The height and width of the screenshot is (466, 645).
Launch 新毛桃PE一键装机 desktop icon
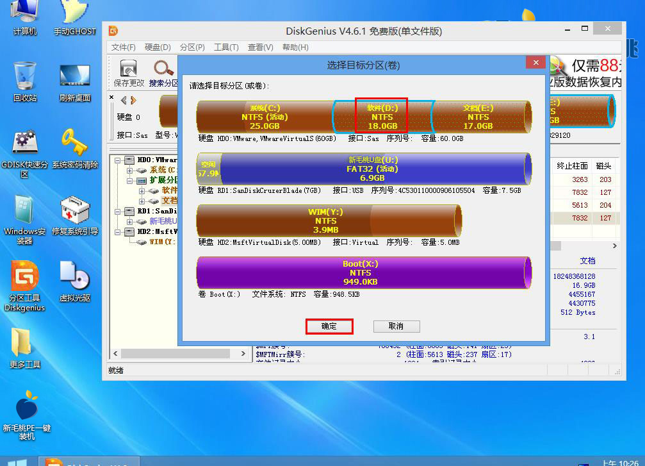click(x=26, y=415)
